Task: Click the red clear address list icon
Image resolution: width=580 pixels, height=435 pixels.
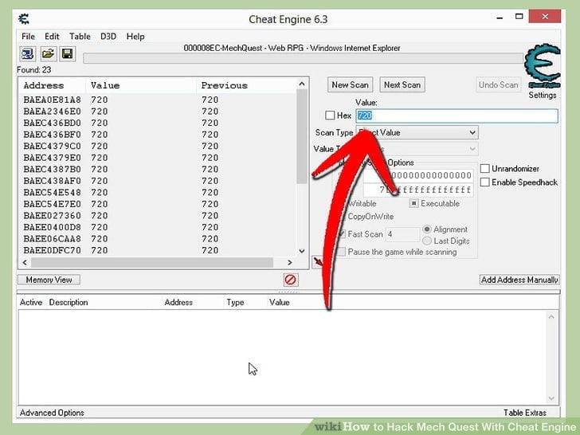Action: (290, 280)
